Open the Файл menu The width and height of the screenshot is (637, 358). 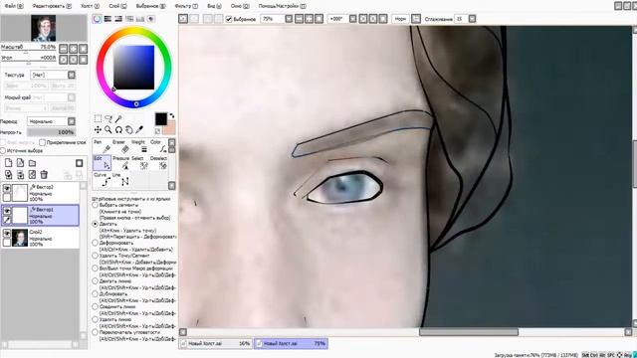pyautogui.click(x=13, y=6)
